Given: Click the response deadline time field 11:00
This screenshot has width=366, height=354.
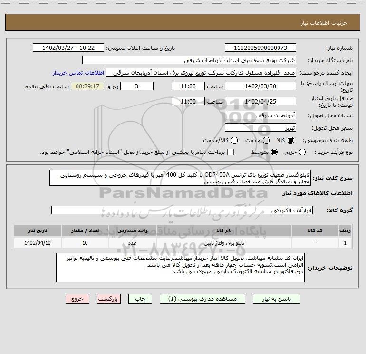Looking at the screenshot, I should tap(188, 86).
